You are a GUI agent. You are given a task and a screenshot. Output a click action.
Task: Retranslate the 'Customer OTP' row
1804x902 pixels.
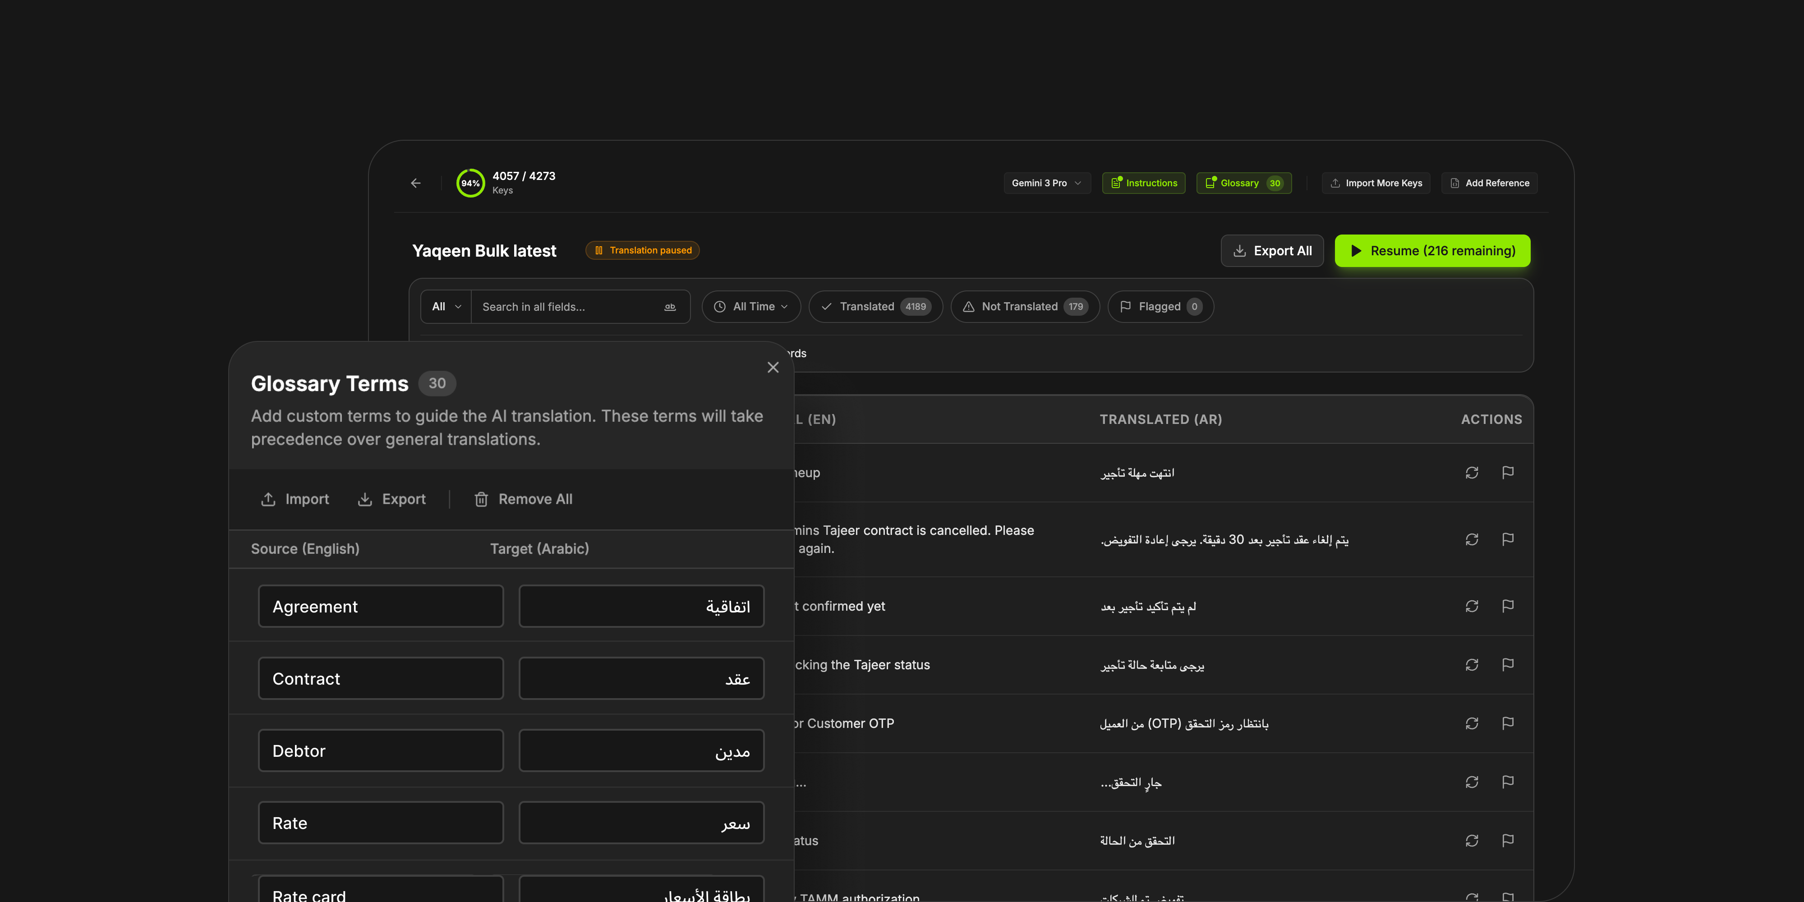[x=1471, y=723]
